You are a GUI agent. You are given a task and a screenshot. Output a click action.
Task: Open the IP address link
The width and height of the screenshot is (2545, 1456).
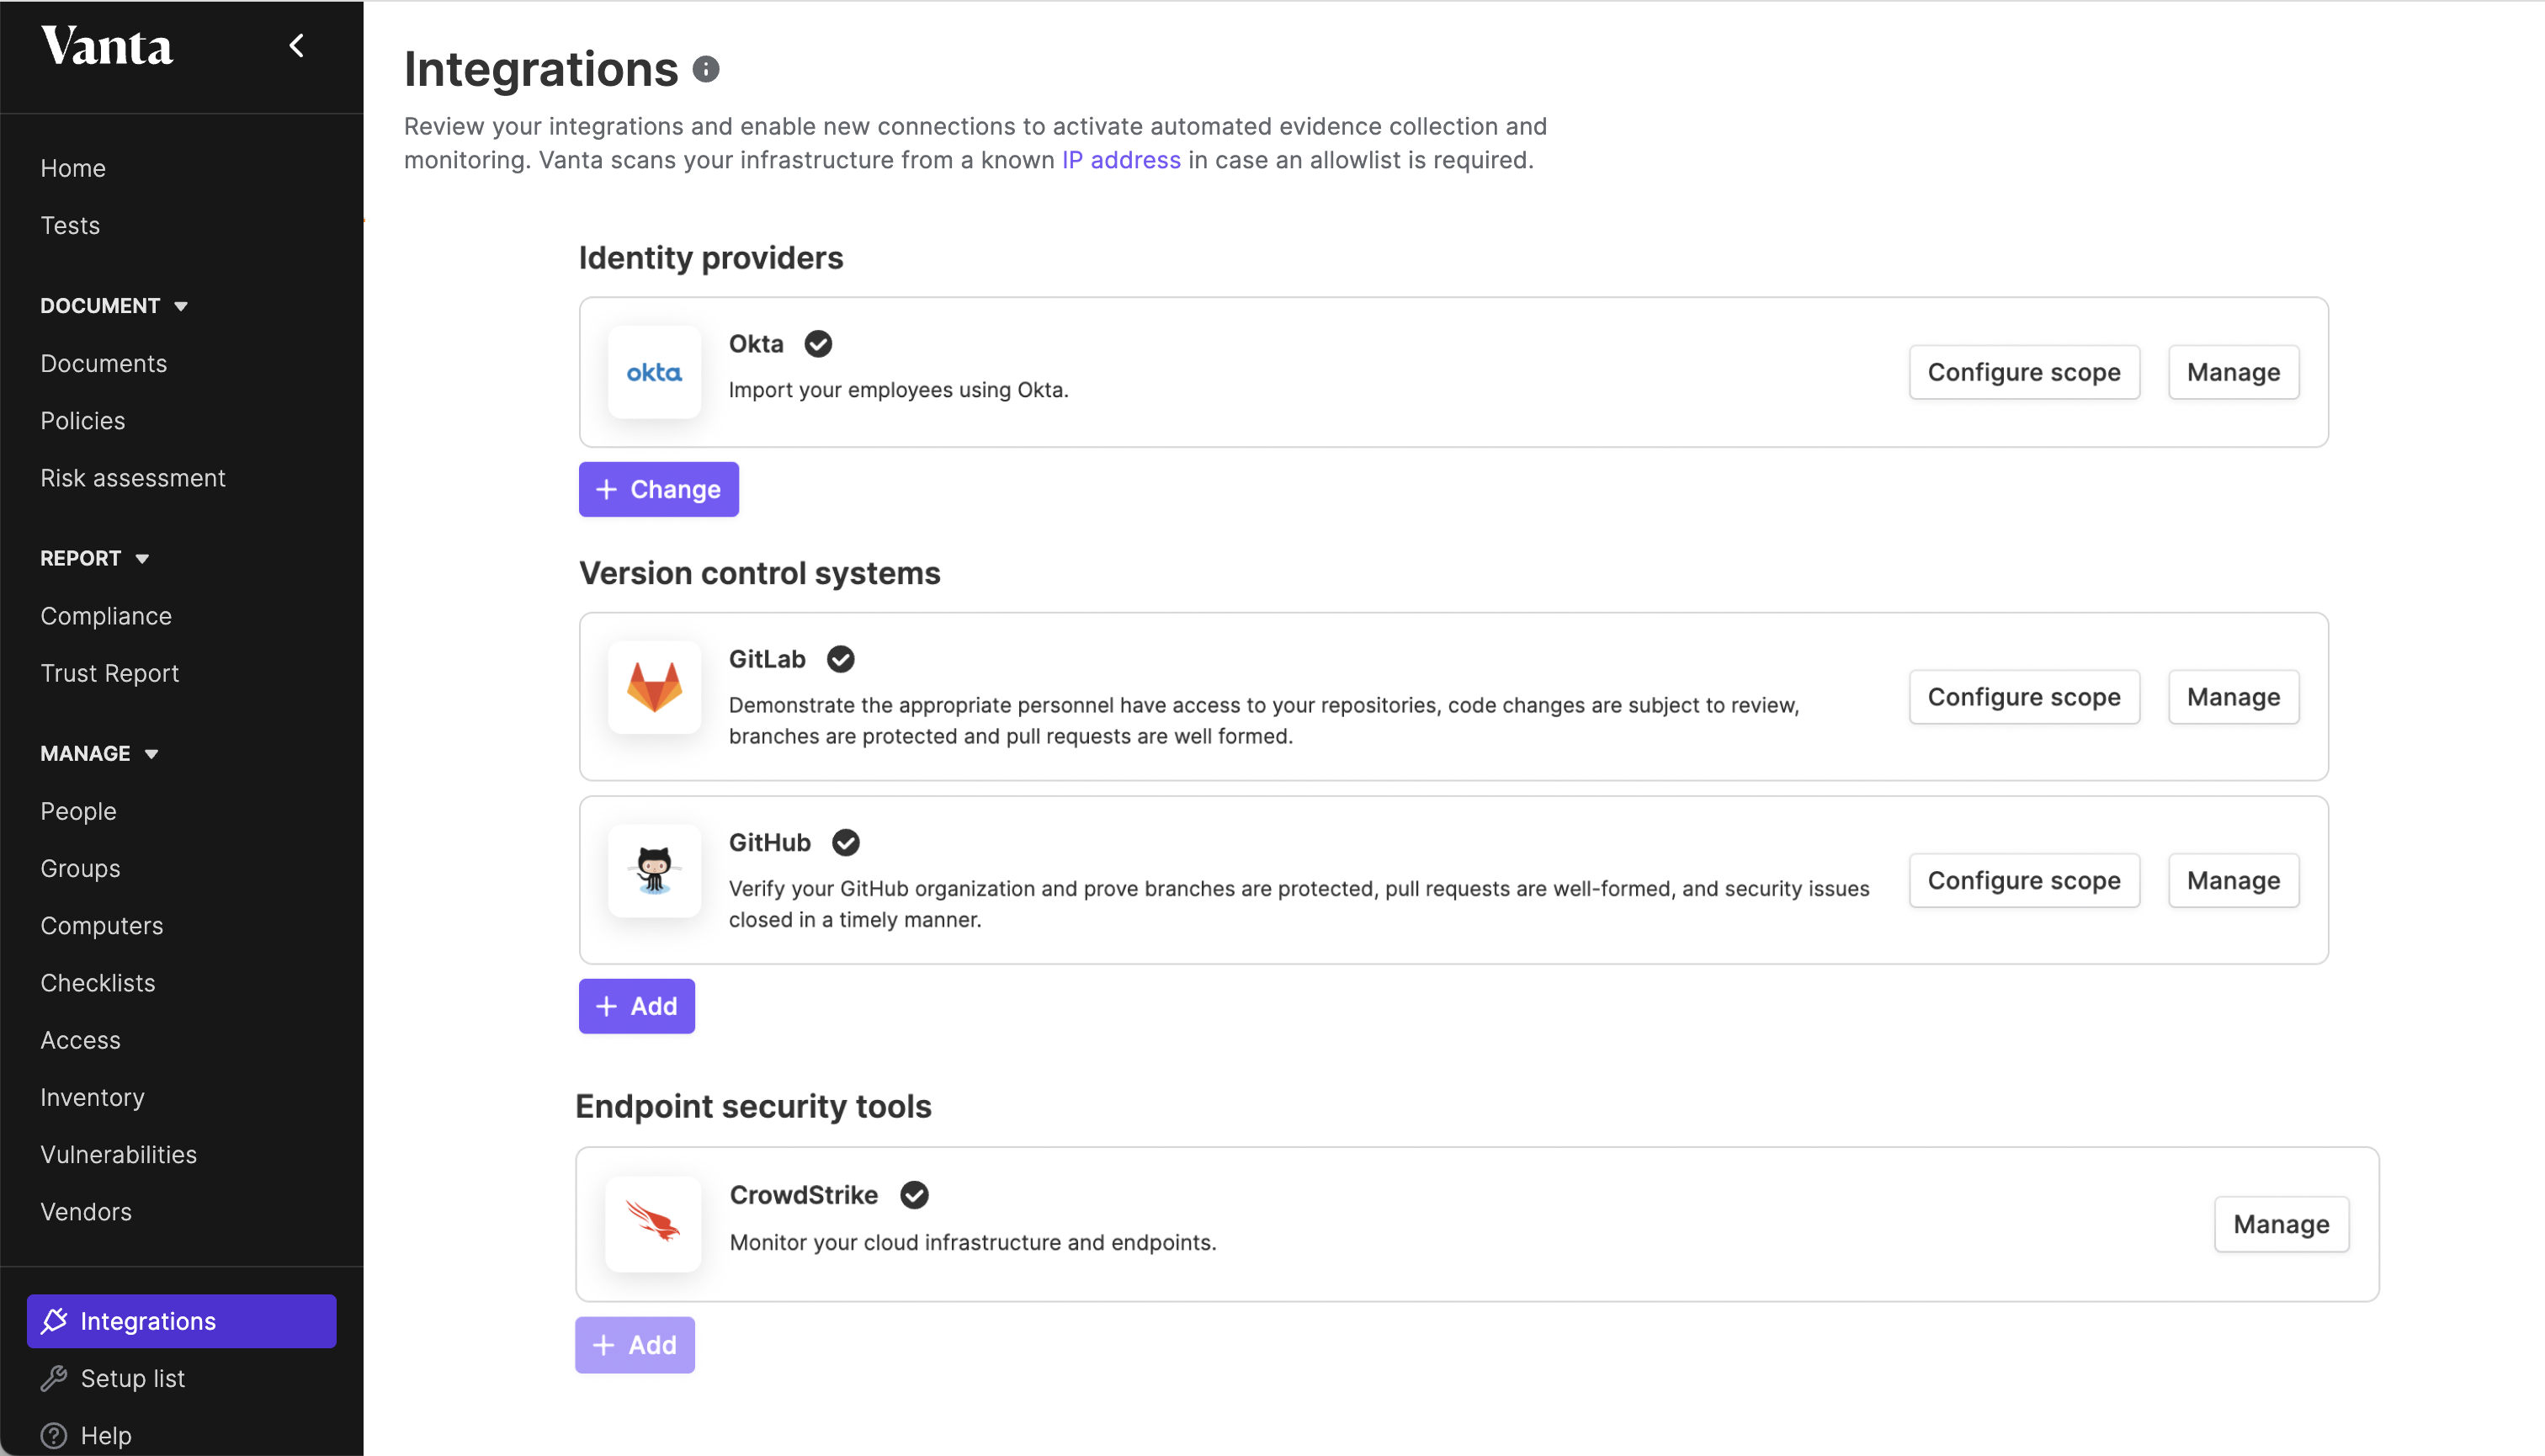click(1120, 160)
